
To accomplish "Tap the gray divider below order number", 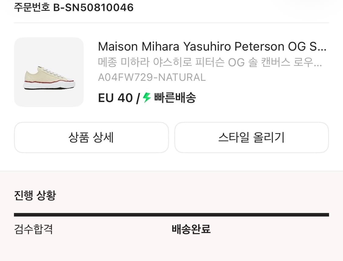I will 171,23.
